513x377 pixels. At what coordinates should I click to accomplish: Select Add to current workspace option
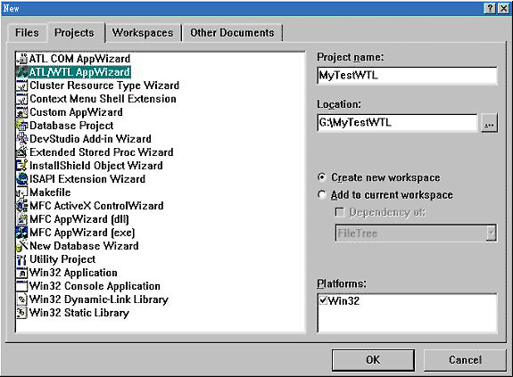click(322, 195)
